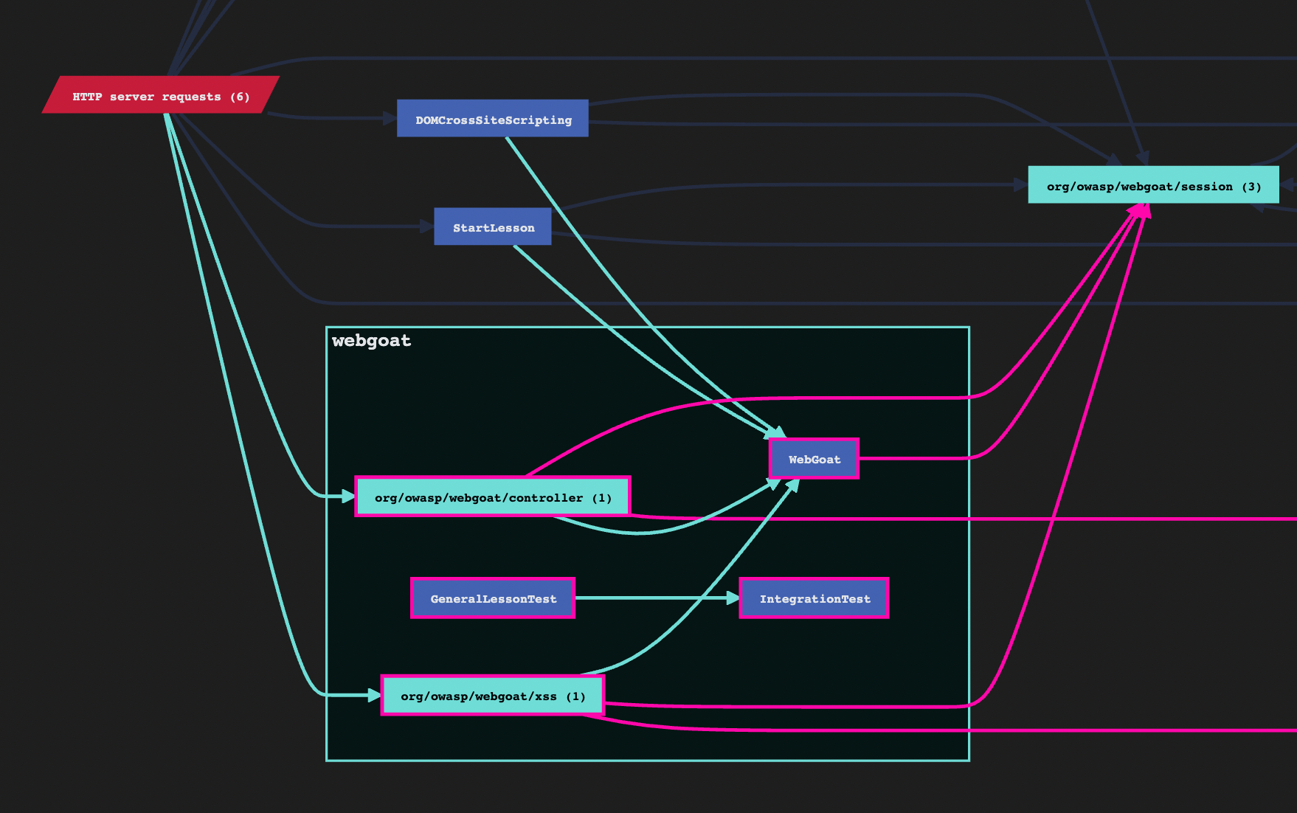Select the org/owasp/webgoat/xss (1) package node
This screenshot has height=813, width=1297.
click(493, 695)
